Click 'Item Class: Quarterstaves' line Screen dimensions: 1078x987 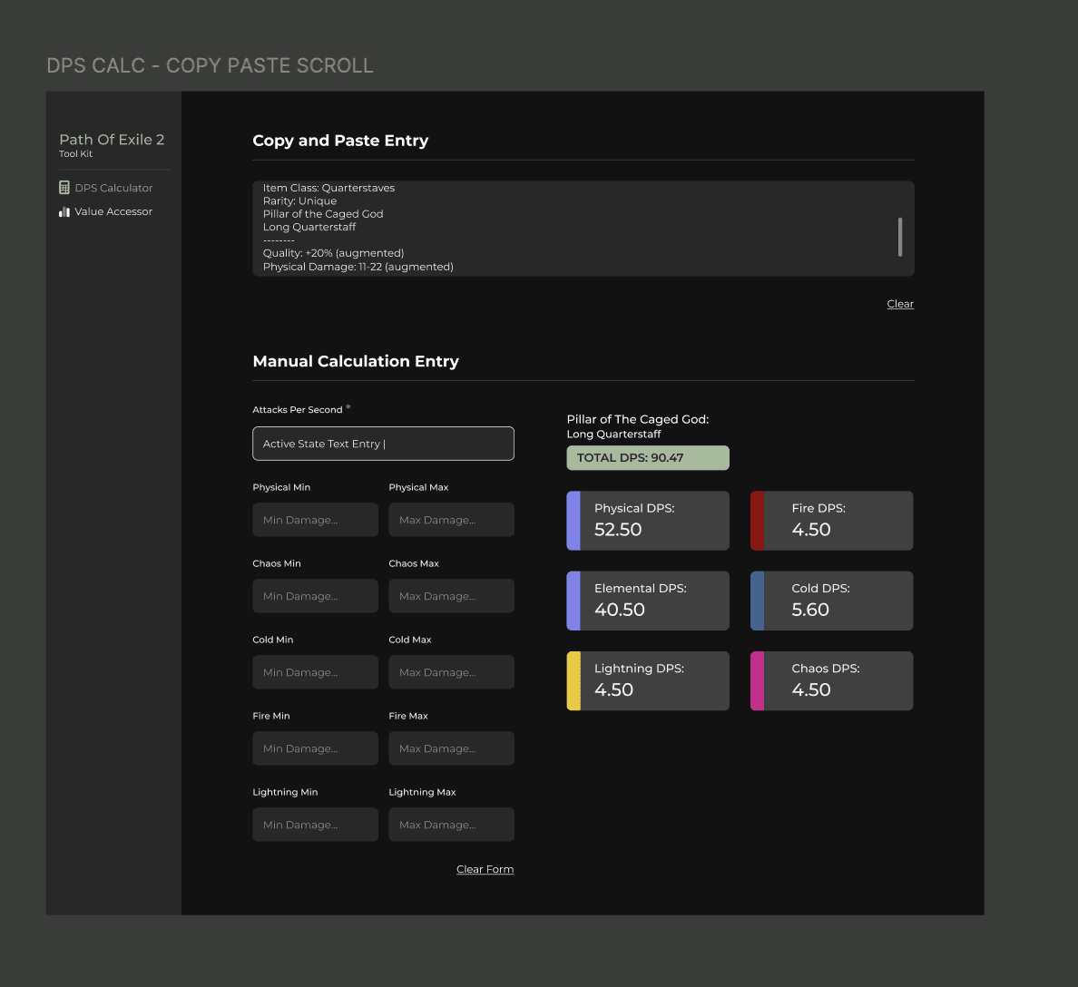pyautogui.click(x=328, y=188)
